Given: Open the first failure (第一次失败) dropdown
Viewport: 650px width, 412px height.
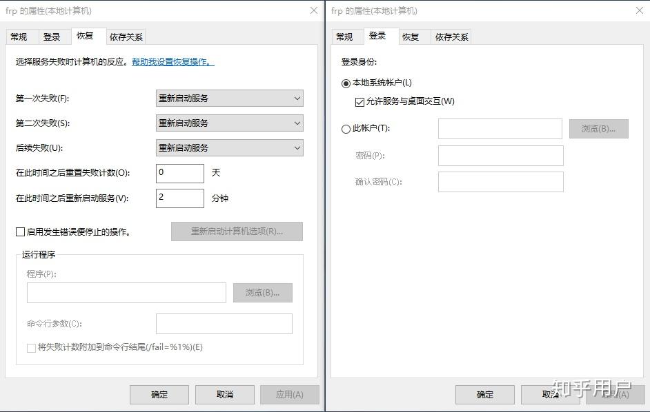Looking at the screenshot, I should pos(229,98).
